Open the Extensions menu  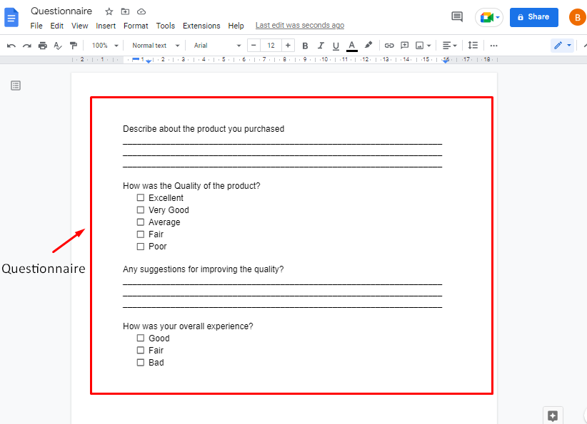[x=201, y=26]
